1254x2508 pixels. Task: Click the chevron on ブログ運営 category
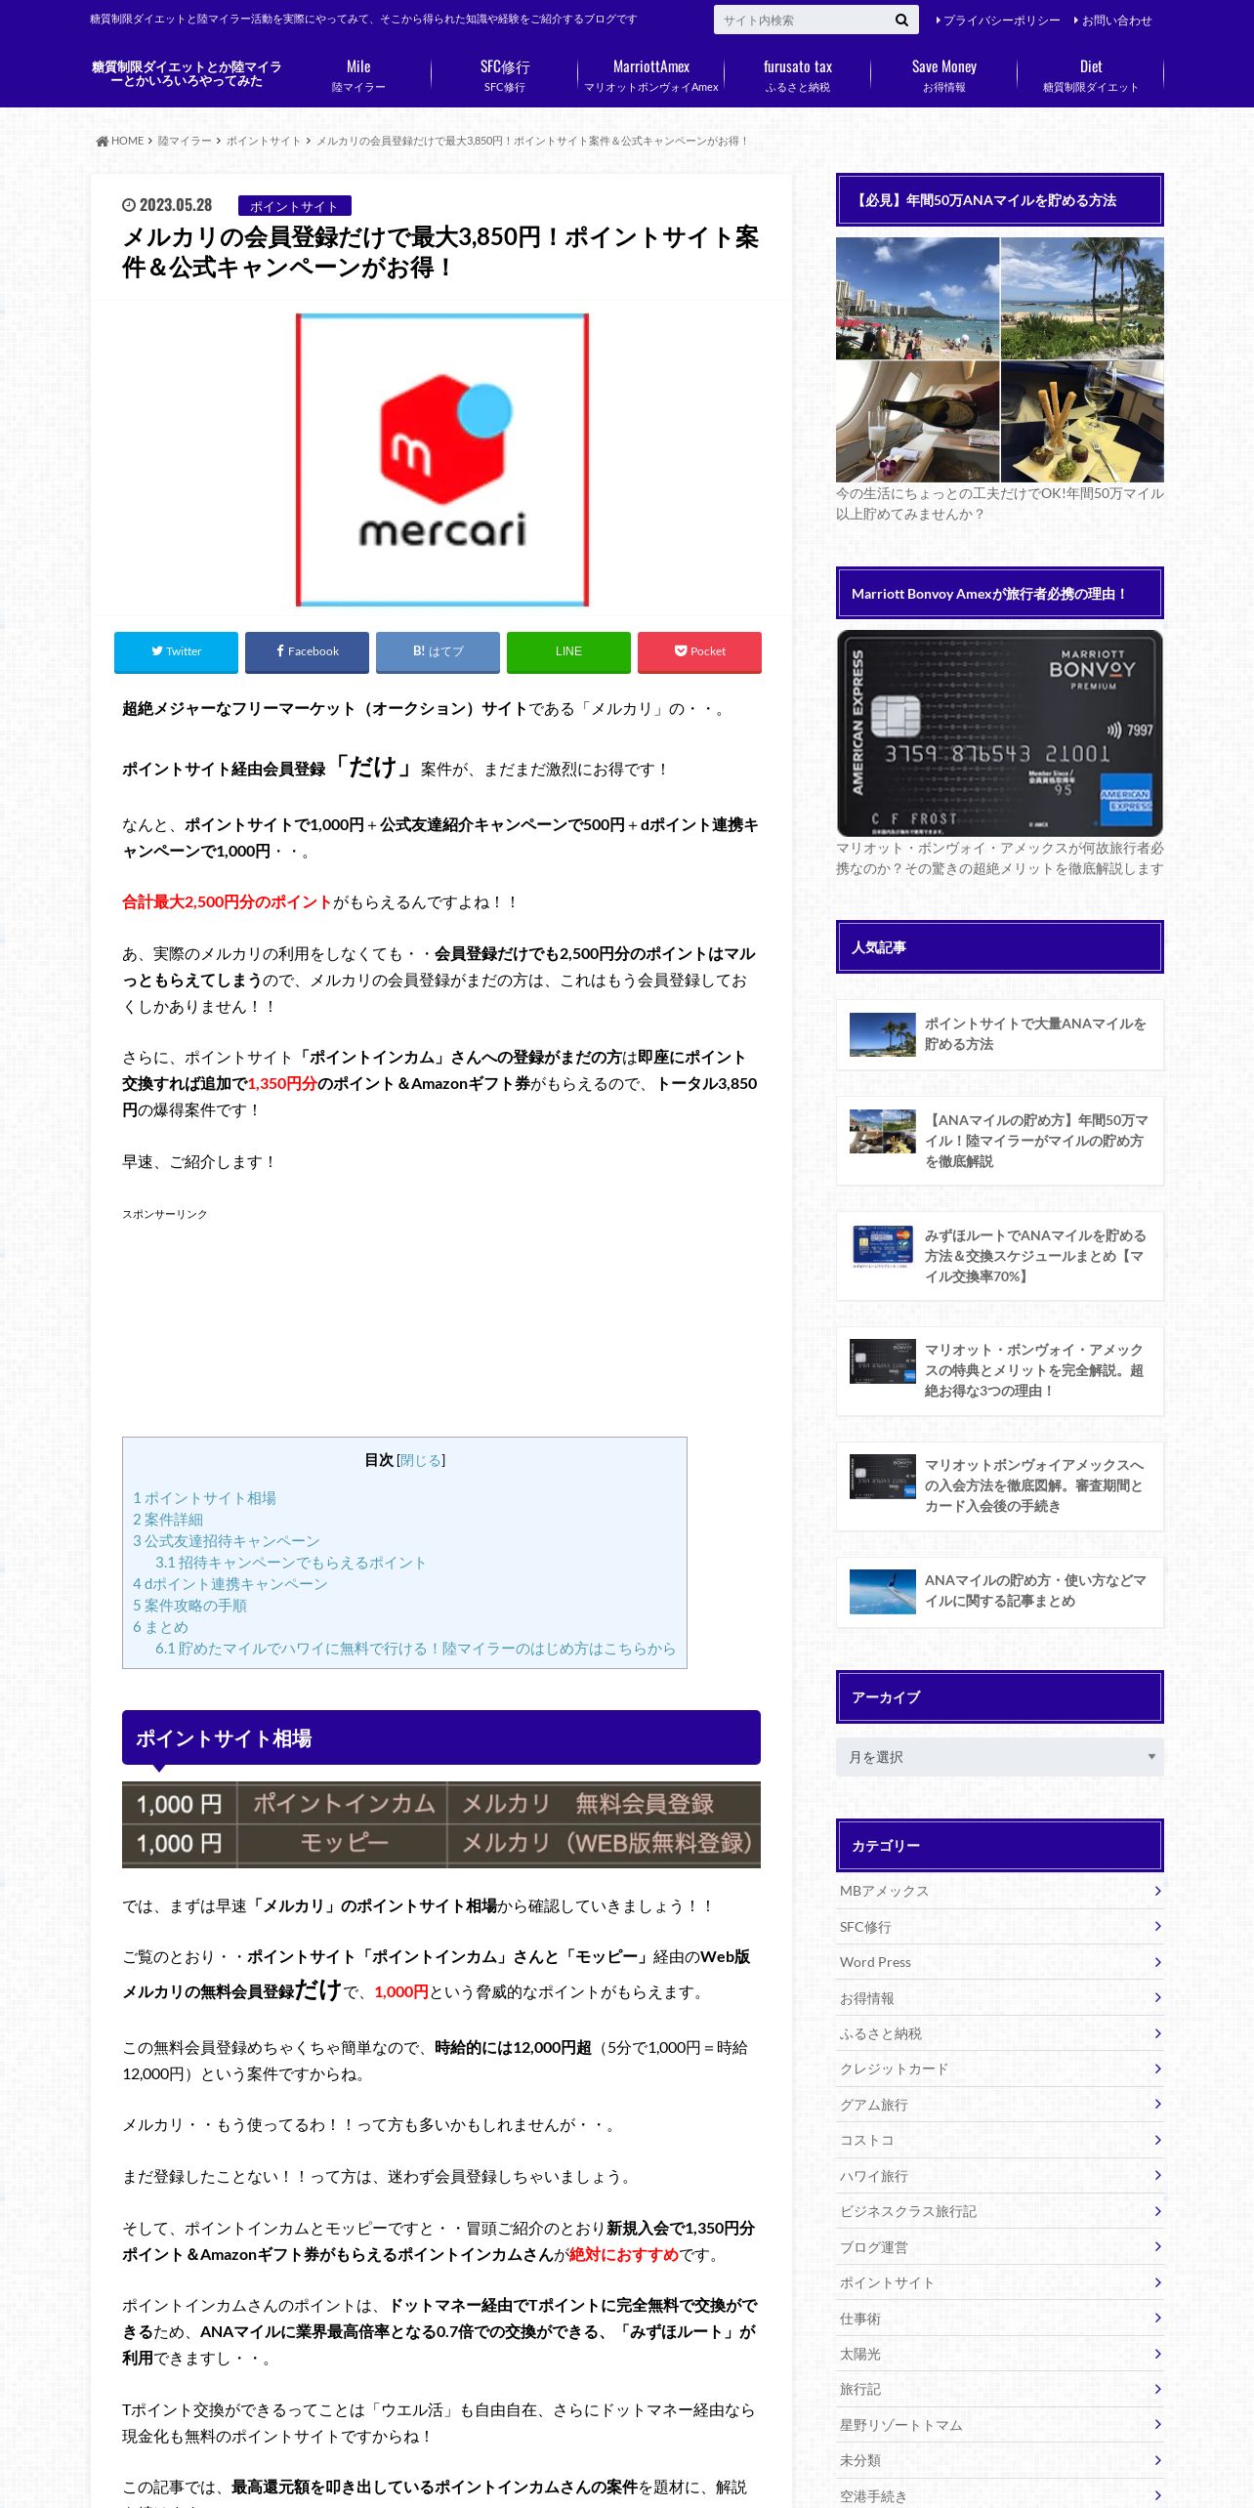[x=1157, y=2246]
